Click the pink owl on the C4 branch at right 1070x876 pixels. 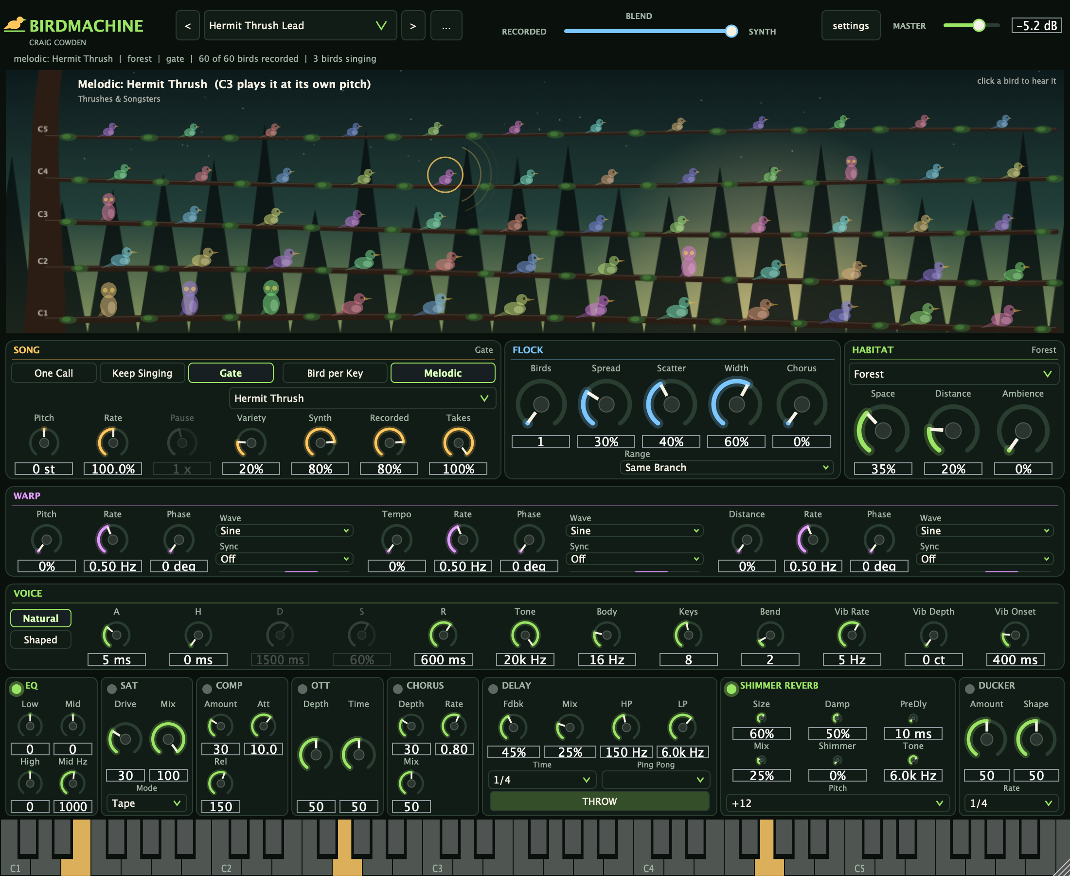click(851, 168)
